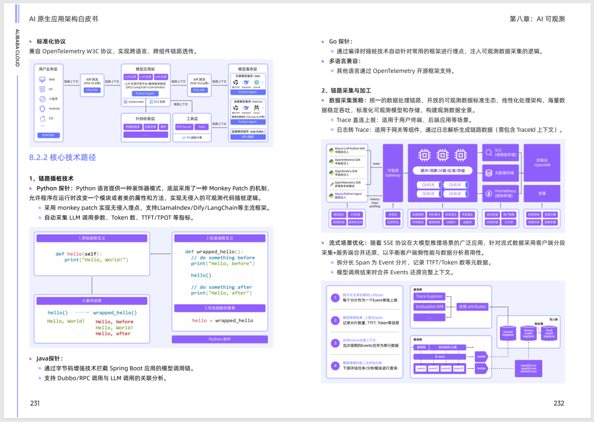Click the Python 探针 bar
The image size is (594, 422).
219,339
